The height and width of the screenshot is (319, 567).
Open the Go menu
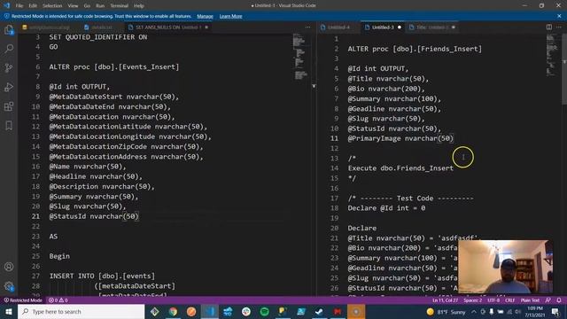pos(87,6)
